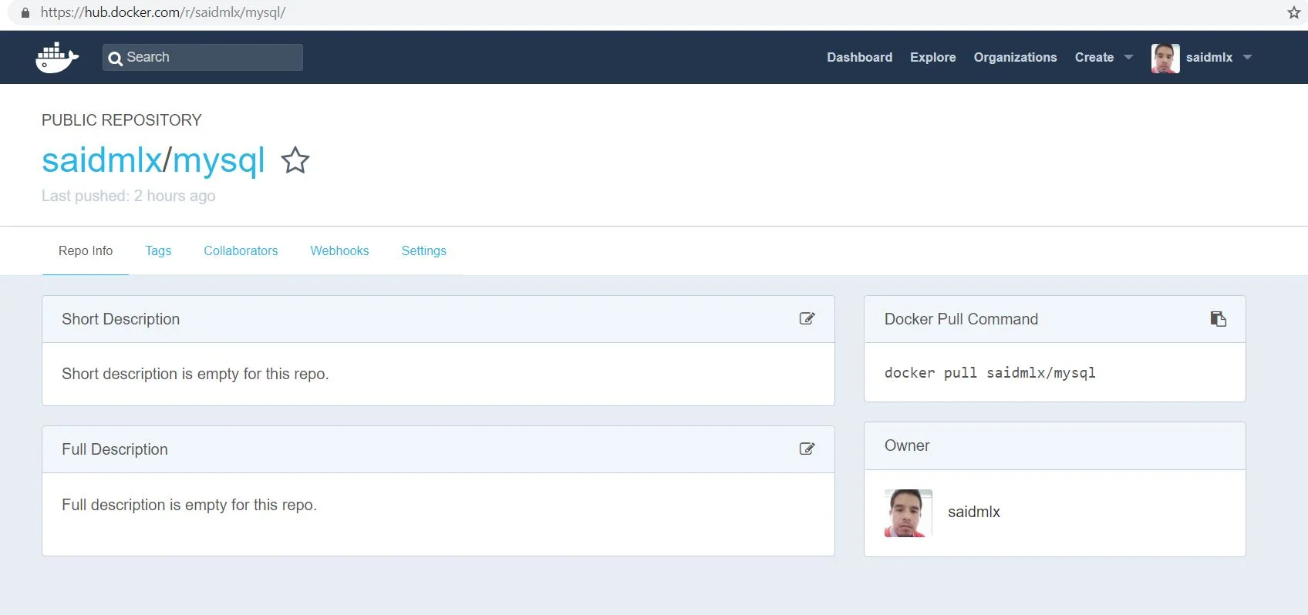
Task: Click the 'PUBLIC REPOSITORY' label
Action: coord(121,120)
